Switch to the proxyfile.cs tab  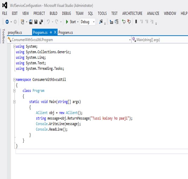(15, 33)
